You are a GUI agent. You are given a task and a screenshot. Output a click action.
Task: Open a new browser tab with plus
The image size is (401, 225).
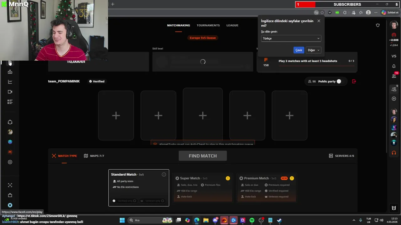113,4
